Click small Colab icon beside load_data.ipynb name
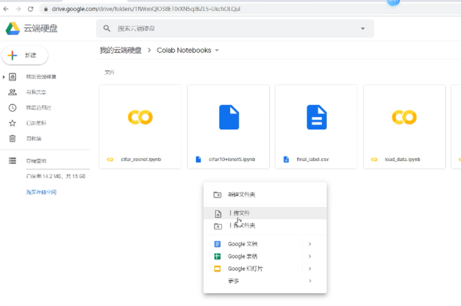Image resolution: width=461 pixels, height=306 pixels. (x=374, y=160)
